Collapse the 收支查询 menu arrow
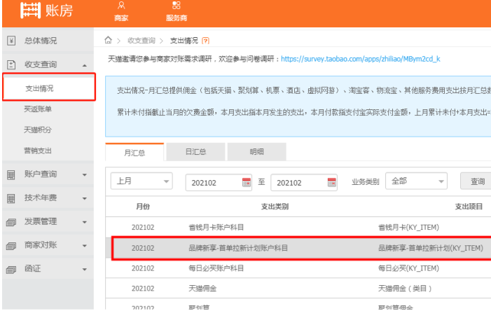Viewport: 491px width, 311px height. click(85, 65)
